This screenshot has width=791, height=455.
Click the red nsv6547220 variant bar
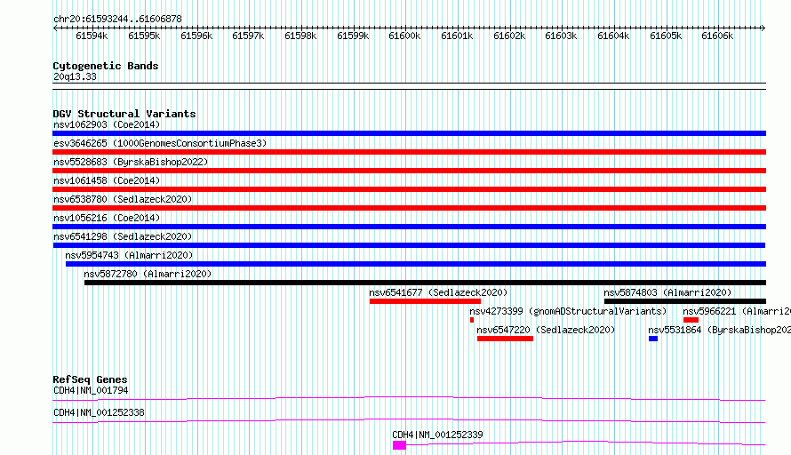tap(505, 339)
